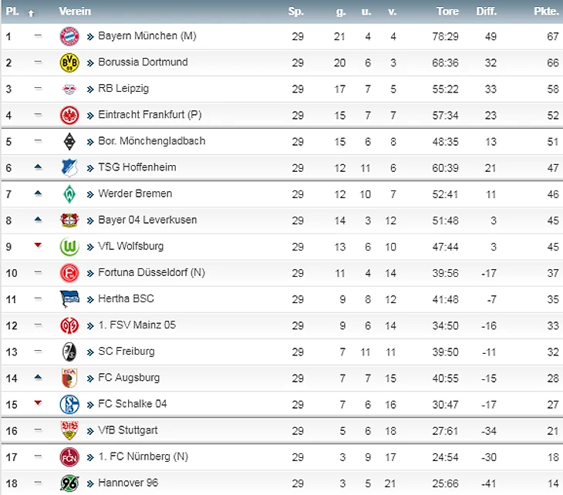Open the 1. FC Nürnberg team link
The image size is (563, 495).
tap(144, 456)
